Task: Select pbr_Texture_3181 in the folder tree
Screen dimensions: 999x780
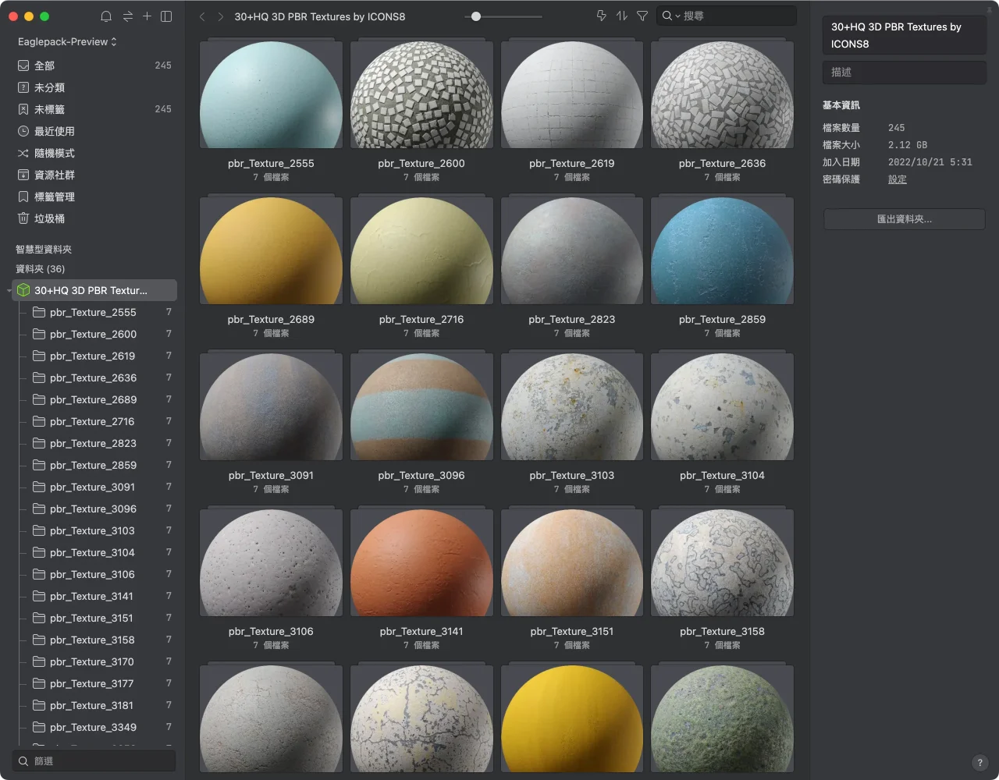Action: 94,705
